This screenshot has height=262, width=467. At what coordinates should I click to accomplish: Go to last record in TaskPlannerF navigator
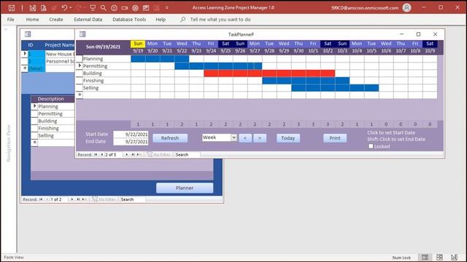133,154
